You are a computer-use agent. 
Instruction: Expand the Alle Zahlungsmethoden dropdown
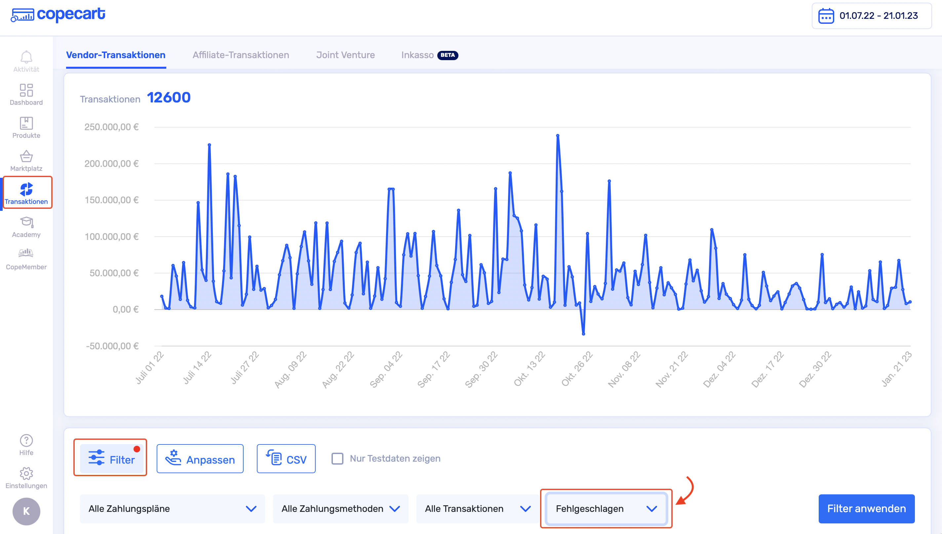point(340,509)
